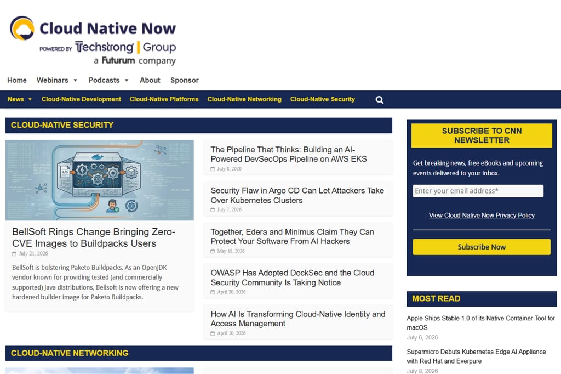Open BellSoft Rings Change article headline
The width and height of the screenshot is (561, 374).
pos(94,237)
